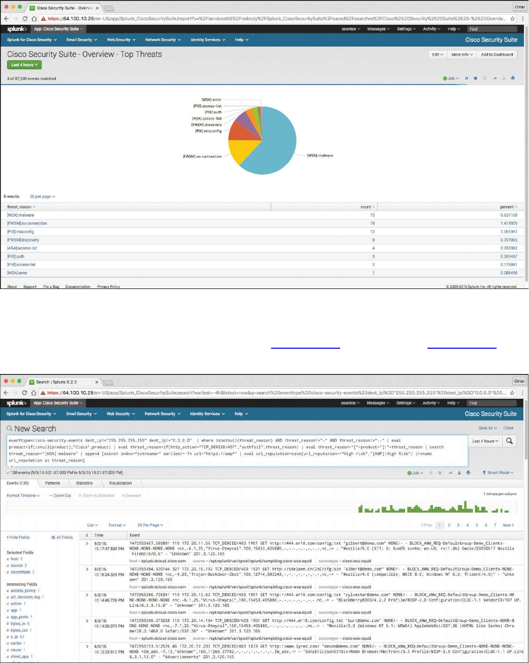
Task: Open Edit dropdown in Top Threats window
Action: [x=437, y=55]
